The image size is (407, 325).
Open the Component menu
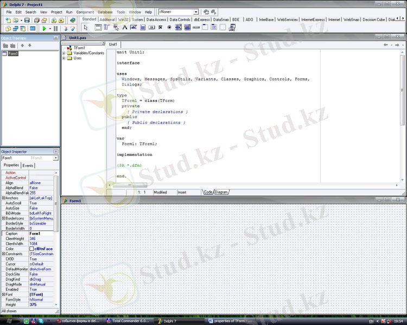coord(85,12)
